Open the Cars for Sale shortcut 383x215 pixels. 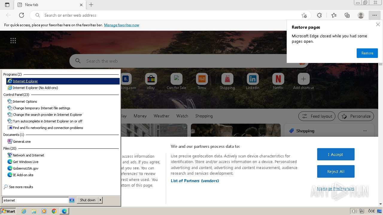coord(176,82)
